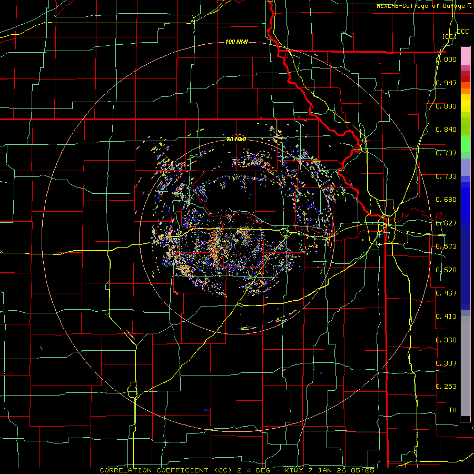
Task: Click the 0.253 scale value
Action: [x=446, y=387]
